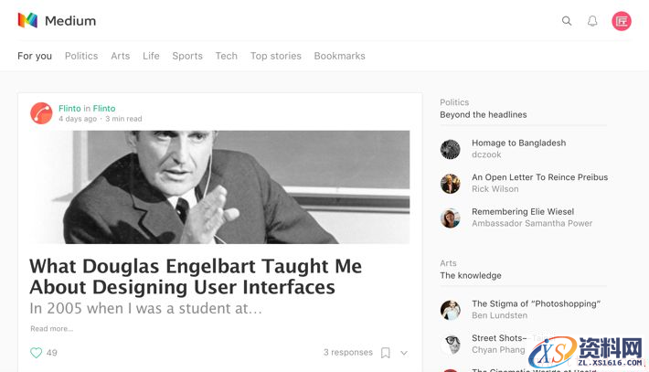Click Ambassador Samantha Power's avatar
Screen dimensions: 649x372
450,218
